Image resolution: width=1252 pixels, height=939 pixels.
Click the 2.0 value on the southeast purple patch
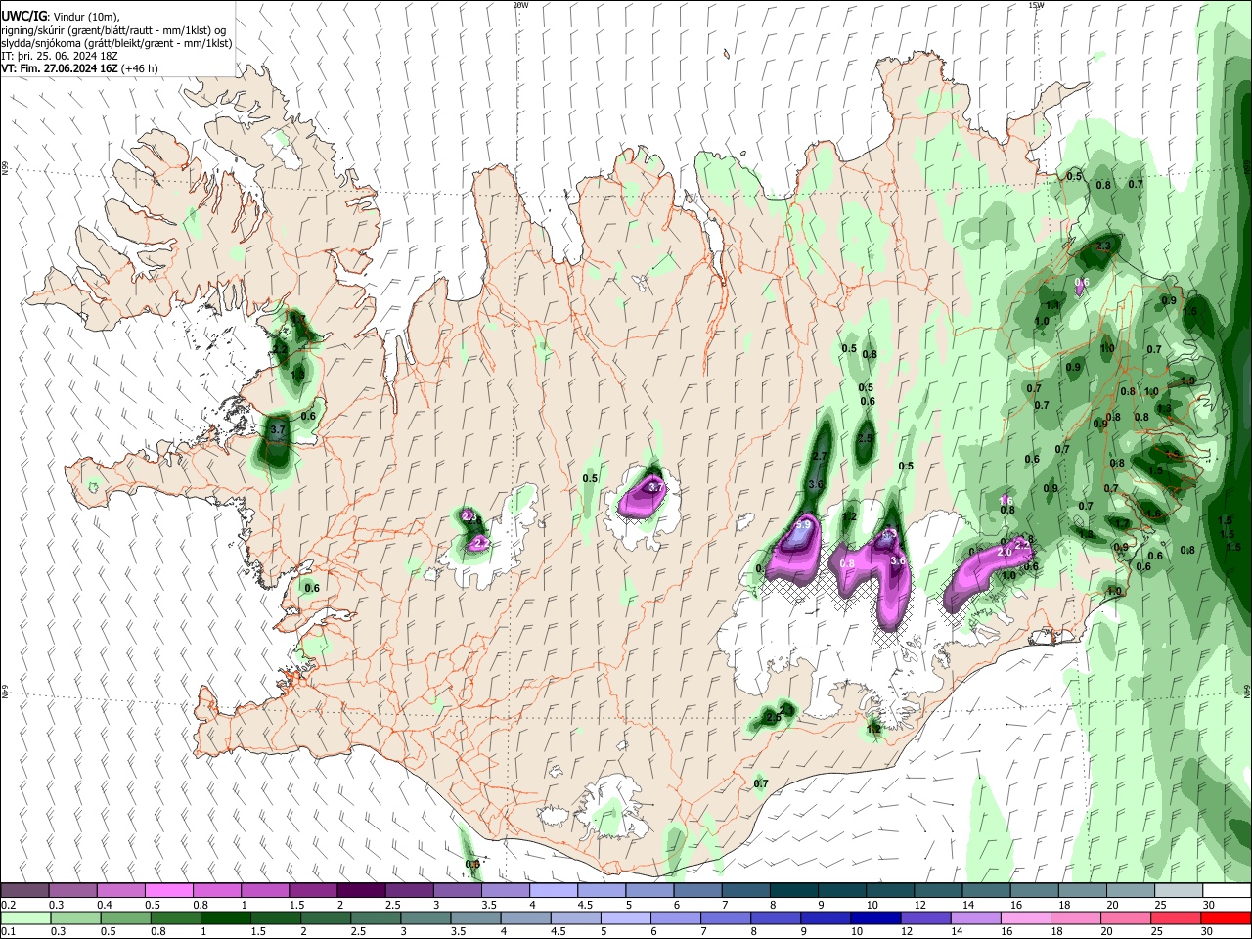pos(1004,553)
